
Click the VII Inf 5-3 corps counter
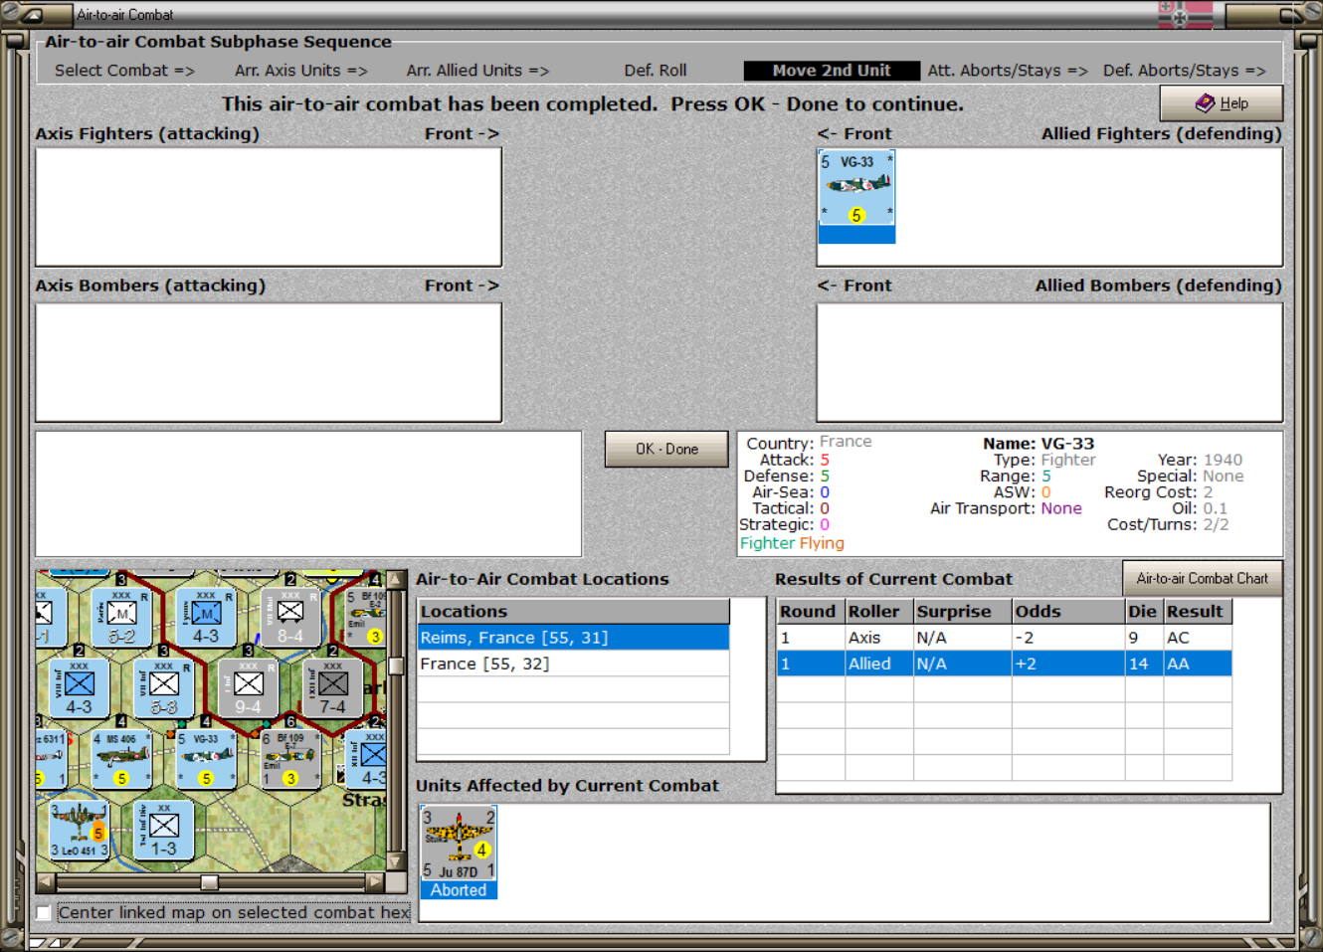click(x=163, y=688)
